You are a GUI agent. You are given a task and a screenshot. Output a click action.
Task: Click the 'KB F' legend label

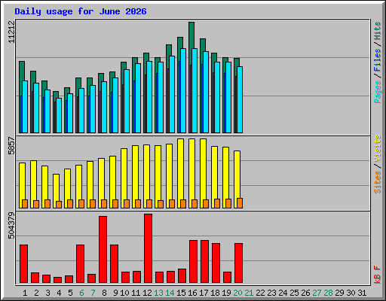click(377, 275)
